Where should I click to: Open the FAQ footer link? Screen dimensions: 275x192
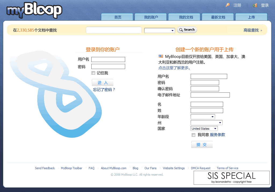(x=92, y=168)
